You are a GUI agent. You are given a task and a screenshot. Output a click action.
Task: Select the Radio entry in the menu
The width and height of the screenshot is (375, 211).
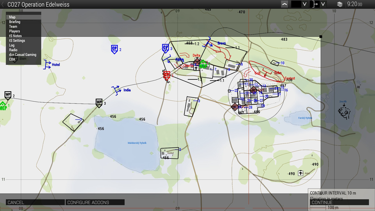(x=23, y=50)
